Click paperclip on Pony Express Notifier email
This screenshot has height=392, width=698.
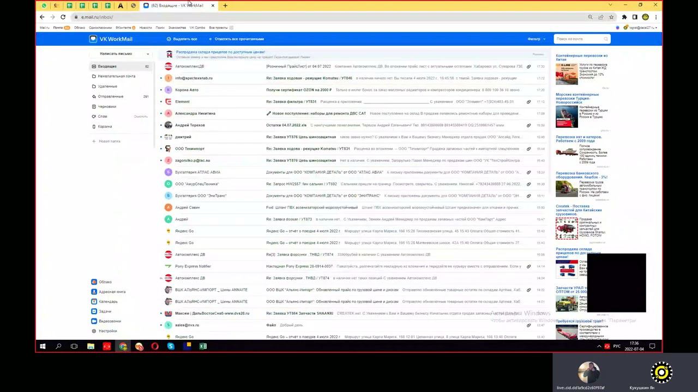(x=528, y=266)
